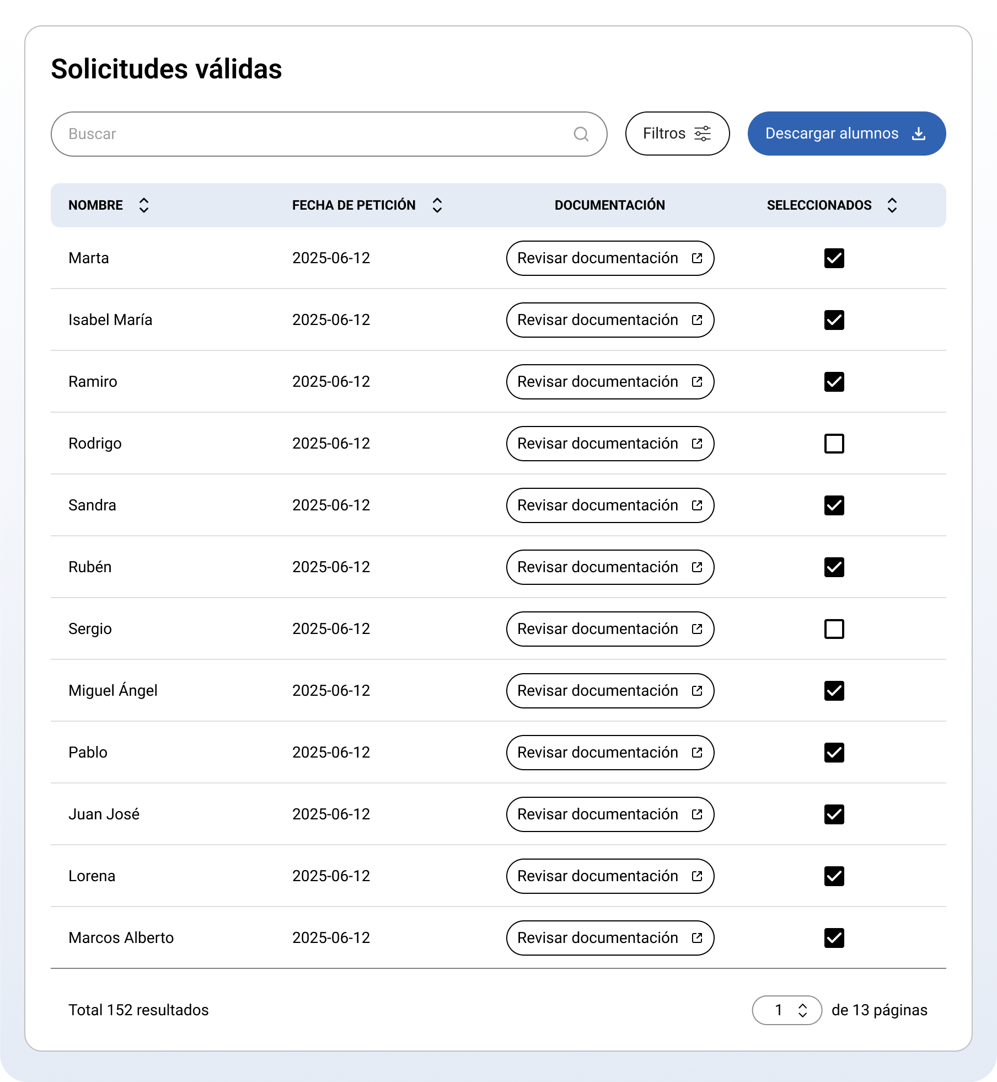Click external link icon in Sergio's row
Screen dimensions: 997x1082
[x=697, y=629]
